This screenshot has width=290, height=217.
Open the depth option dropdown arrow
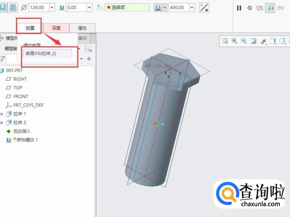[x=165, y=8]
